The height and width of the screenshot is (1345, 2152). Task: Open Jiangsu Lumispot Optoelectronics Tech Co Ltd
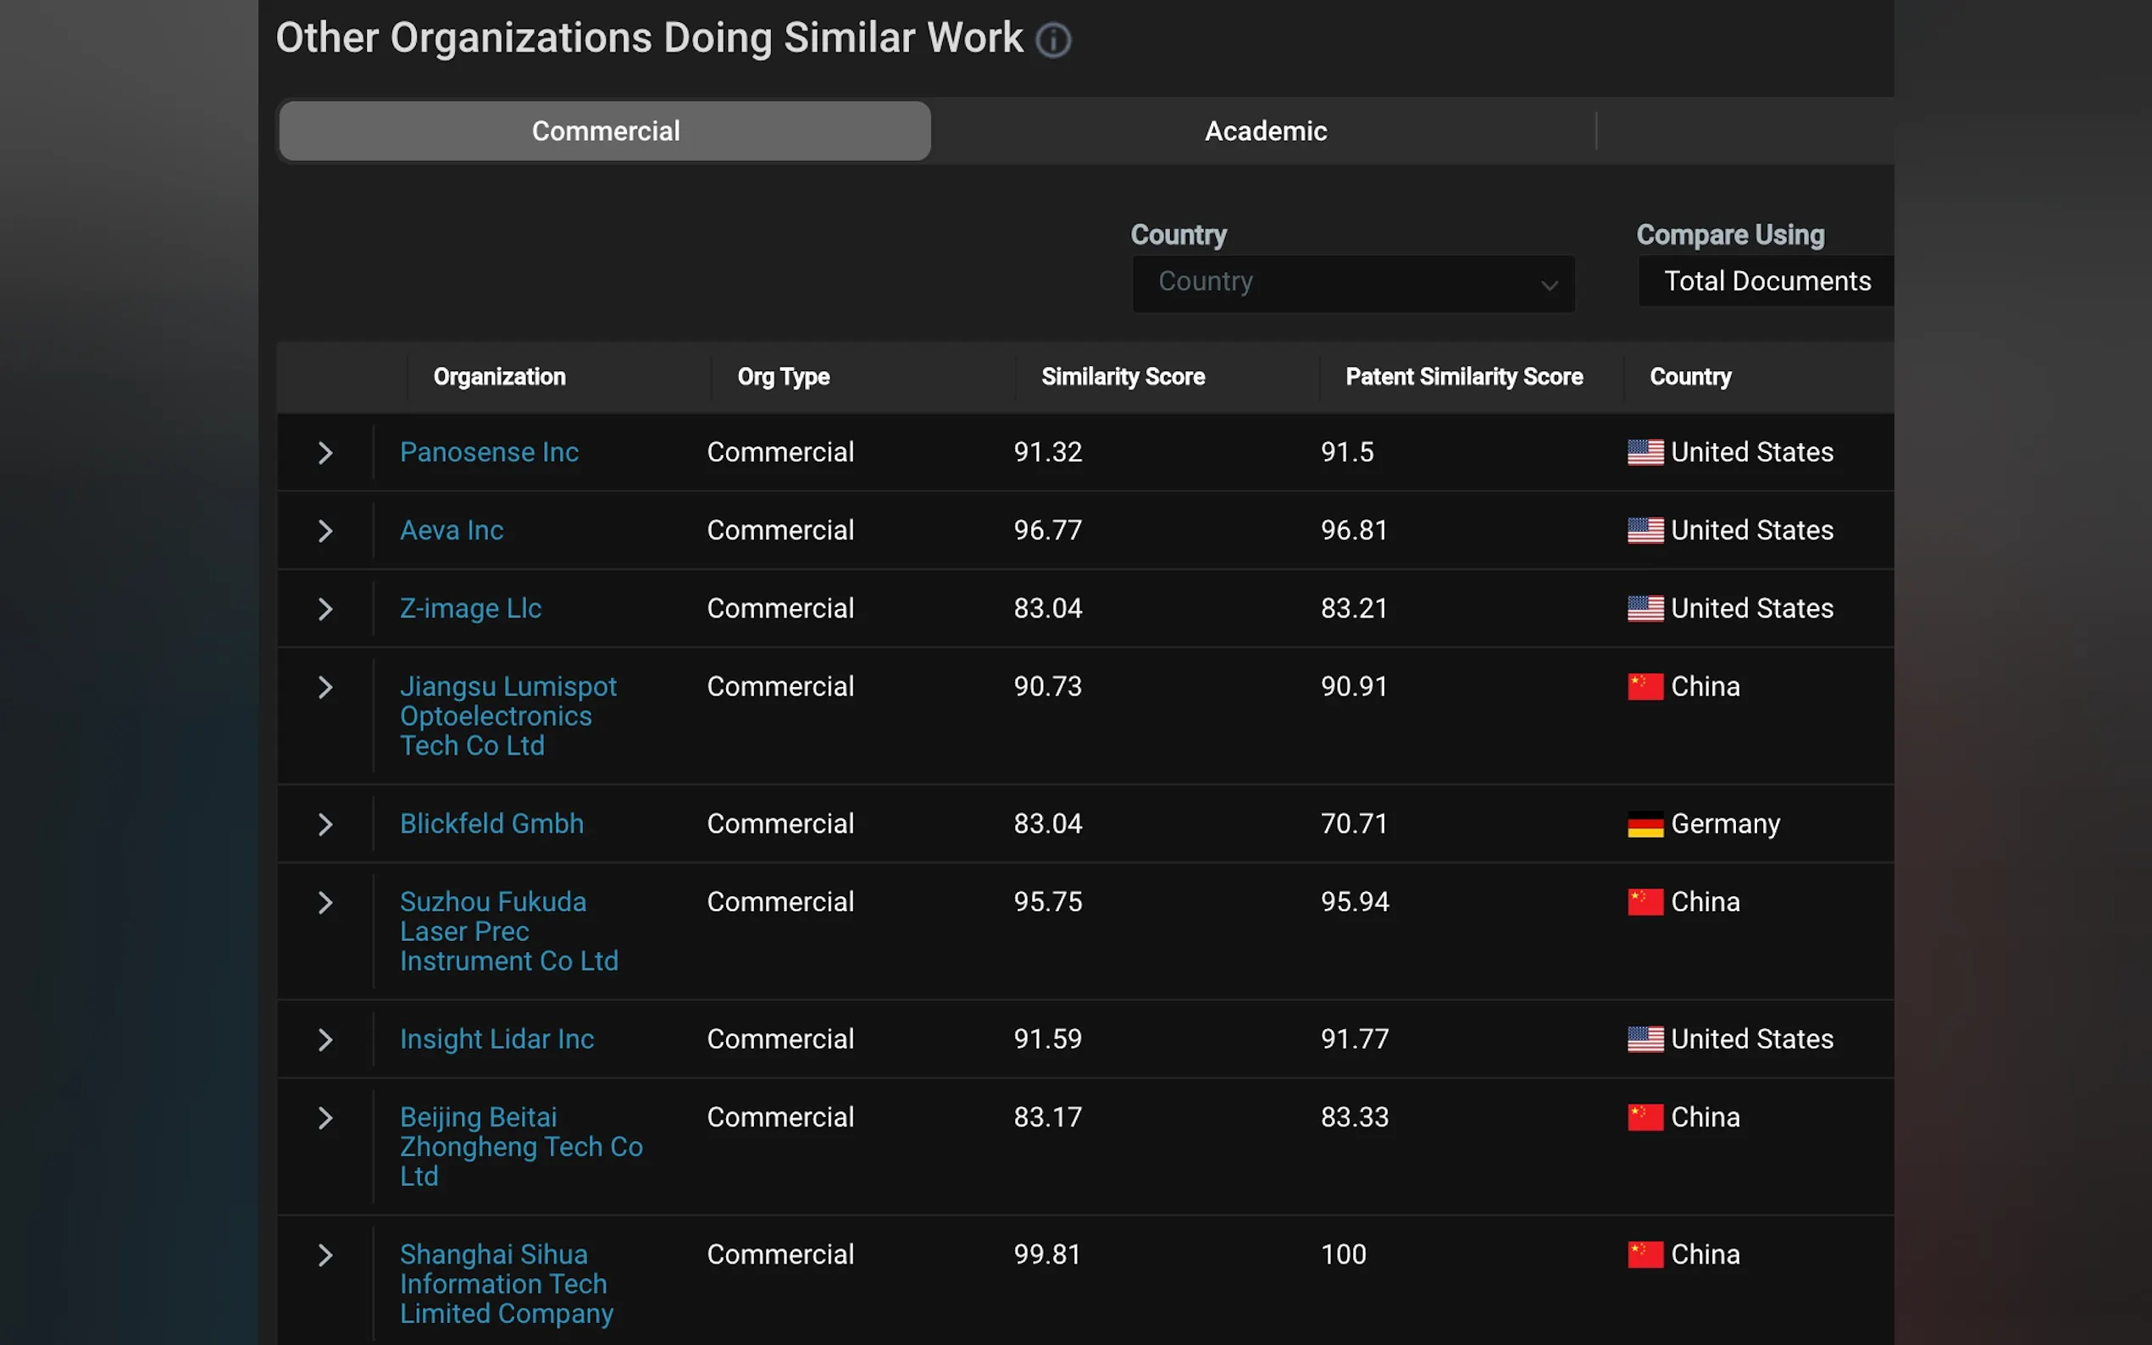pos(508,716)
